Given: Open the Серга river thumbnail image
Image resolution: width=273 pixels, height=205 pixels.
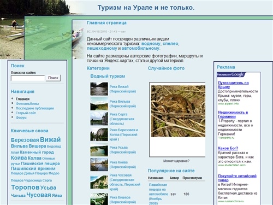Looking at the screenshot, I should 99,119.
